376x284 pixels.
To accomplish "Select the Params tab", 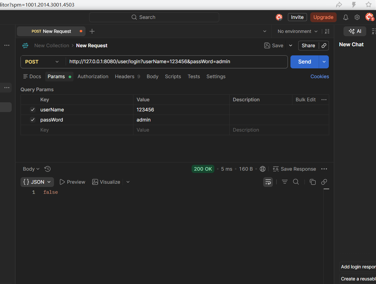I will pyautogui.click(x=59, y=77).
